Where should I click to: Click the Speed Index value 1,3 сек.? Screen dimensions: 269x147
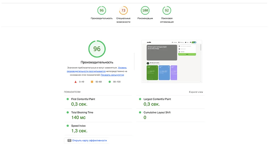point(79,131)
